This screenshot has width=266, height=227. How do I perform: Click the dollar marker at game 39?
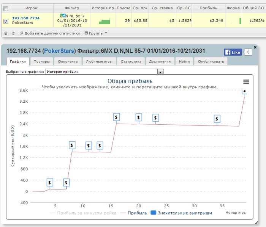pos(244,91)
